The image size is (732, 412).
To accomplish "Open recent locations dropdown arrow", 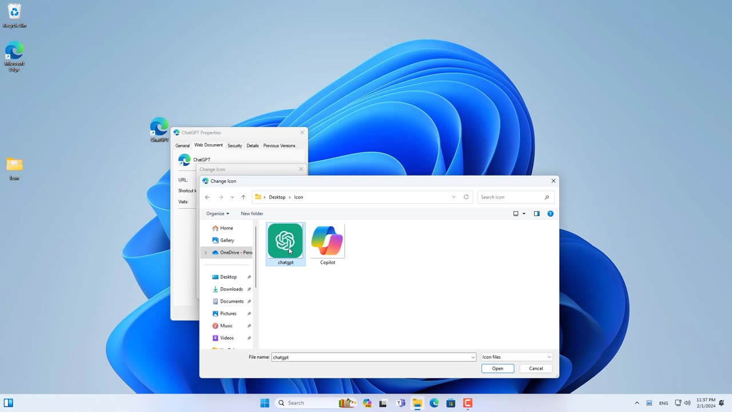I will tap(232, 197).
